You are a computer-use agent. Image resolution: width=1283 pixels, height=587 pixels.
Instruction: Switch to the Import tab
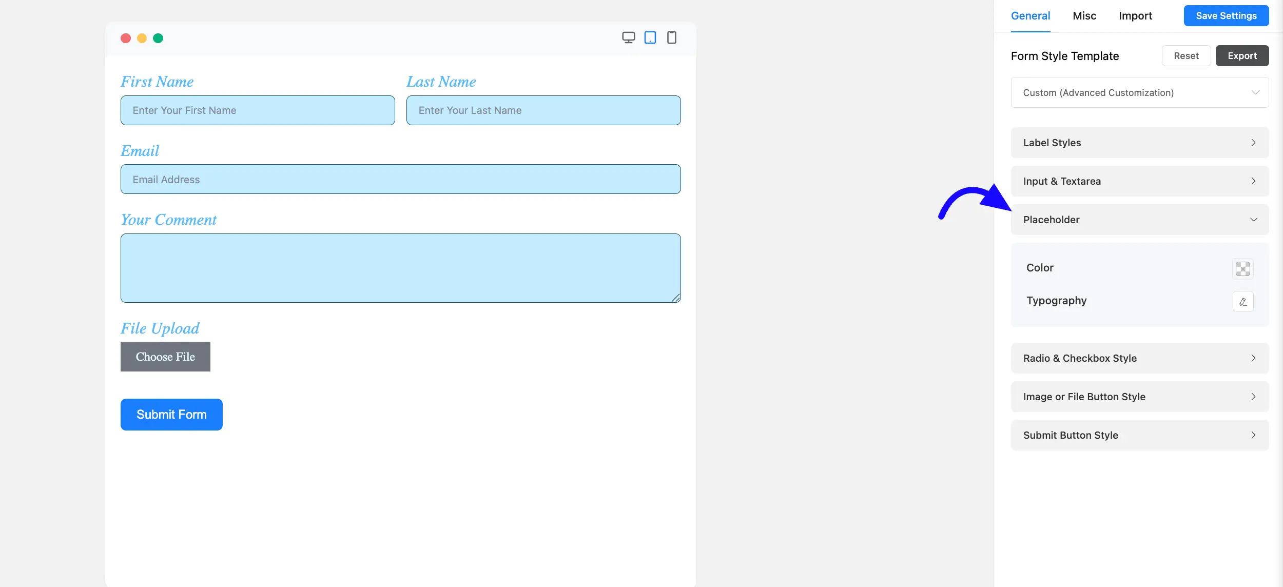point(1135,15)
